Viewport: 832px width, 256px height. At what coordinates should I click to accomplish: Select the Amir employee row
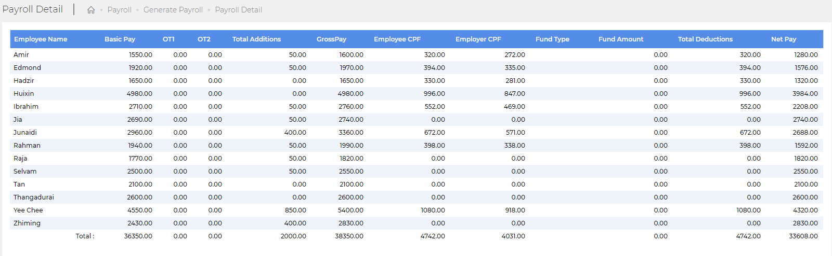[417, 54]
